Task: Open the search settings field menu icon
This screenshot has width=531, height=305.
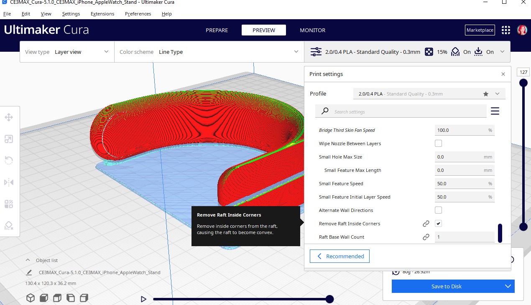Action: (495, 111)
